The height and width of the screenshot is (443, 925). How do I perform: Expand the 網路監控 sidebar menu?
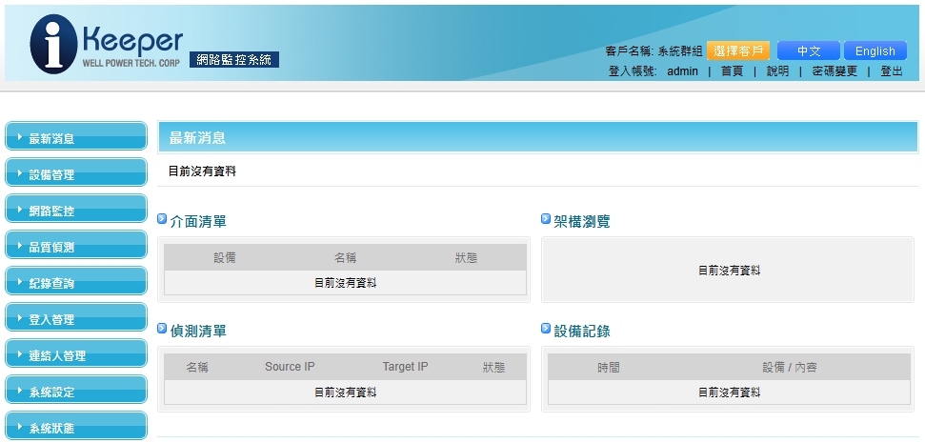[76, 211]
